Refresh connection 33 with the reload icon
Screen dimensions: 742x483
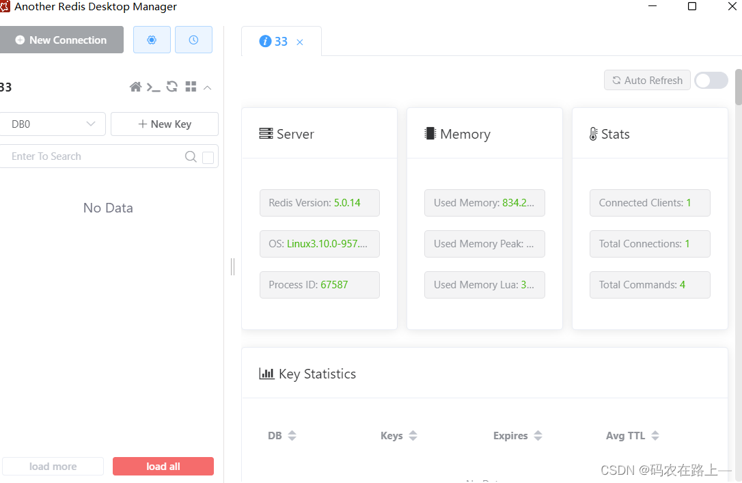coord(171,87)
